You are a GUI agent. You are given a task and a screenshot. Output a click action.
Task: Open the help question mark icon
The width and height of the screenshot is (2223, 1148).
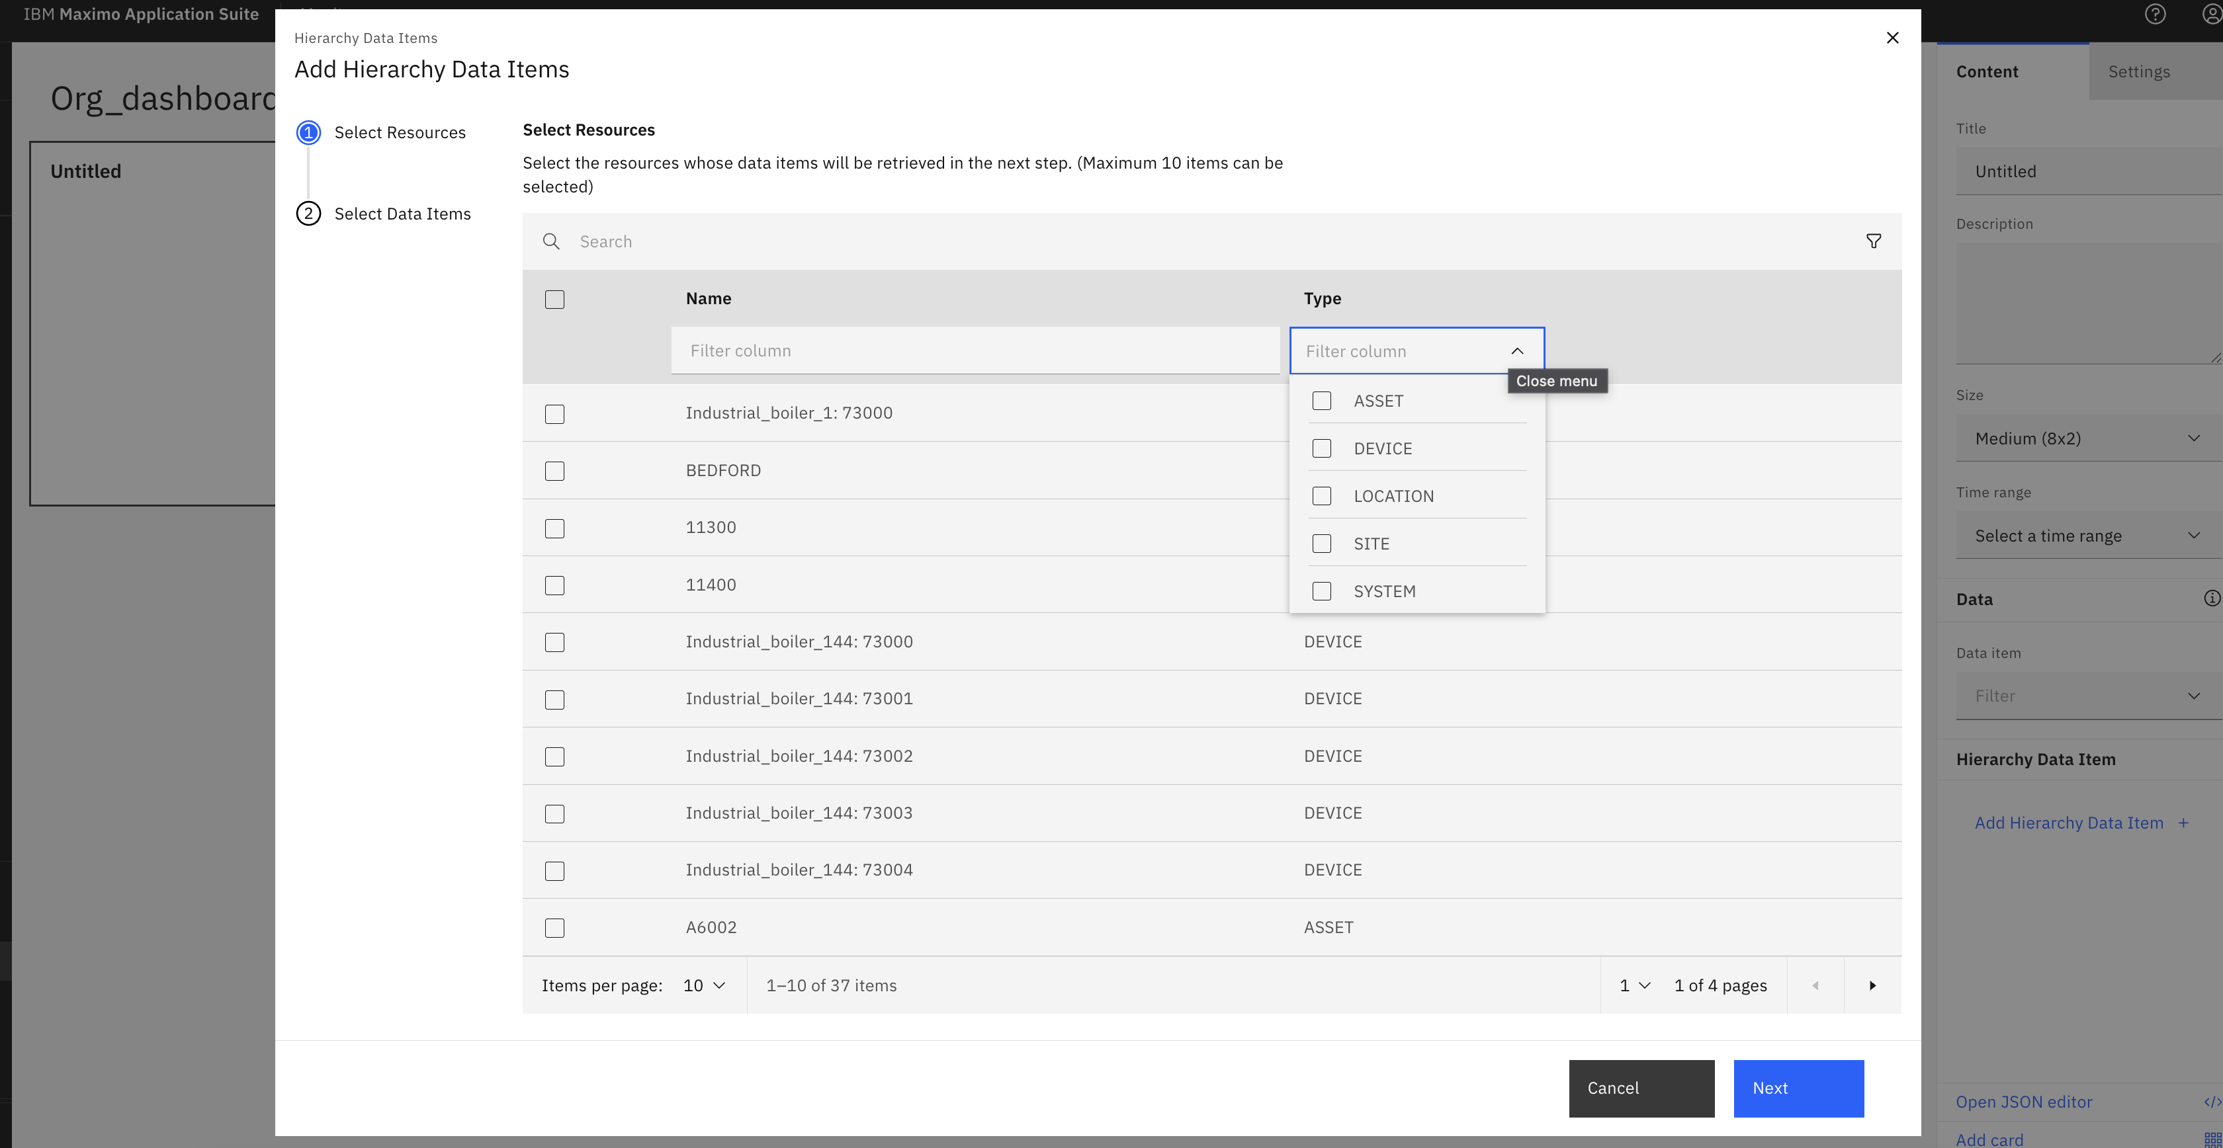pyautogui.click(x=2155, y=14)
